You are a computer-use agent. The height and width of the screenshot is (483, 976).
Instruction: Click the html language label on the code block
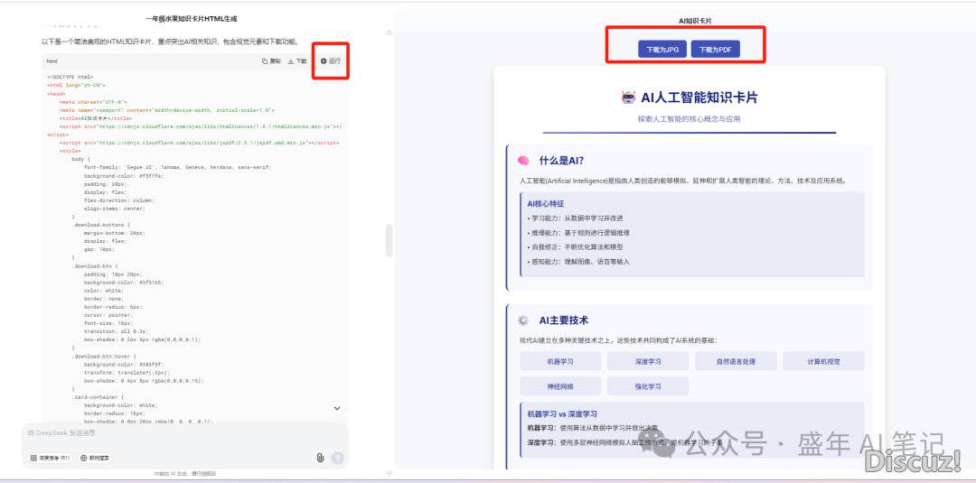(x=52, y=61)
